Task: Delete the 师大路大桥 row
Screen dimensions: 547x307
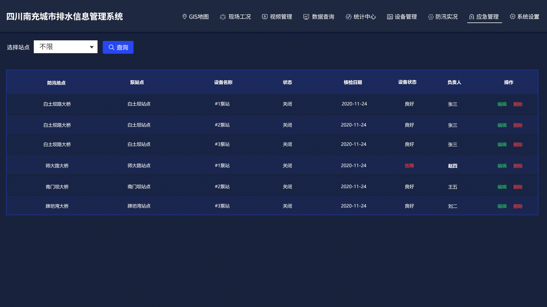Action: pyautogui.click(x=518, y=166)
